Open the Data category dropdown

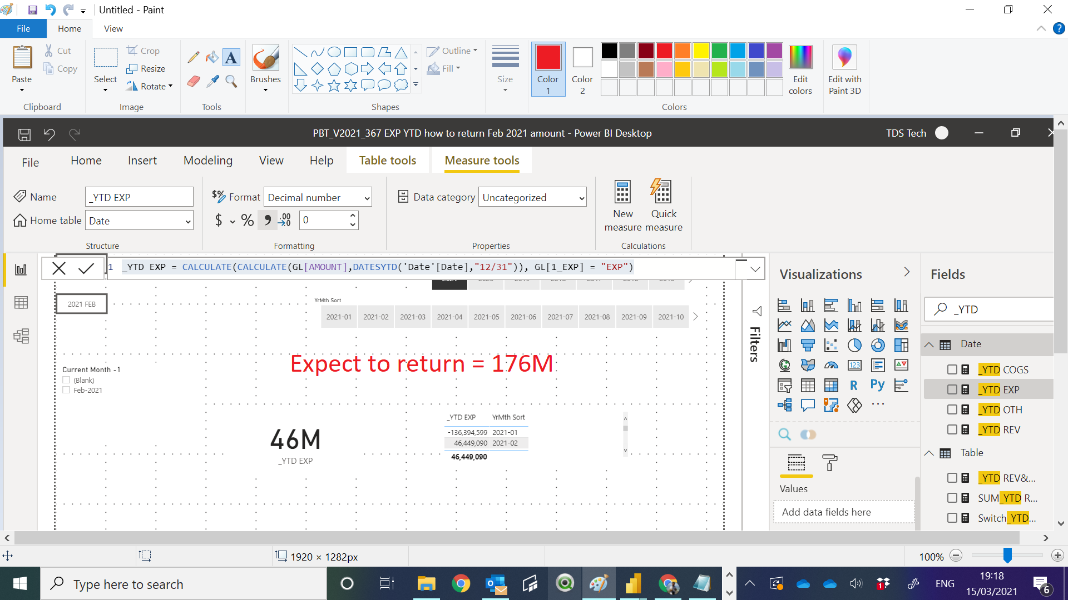tap(532, 197)
